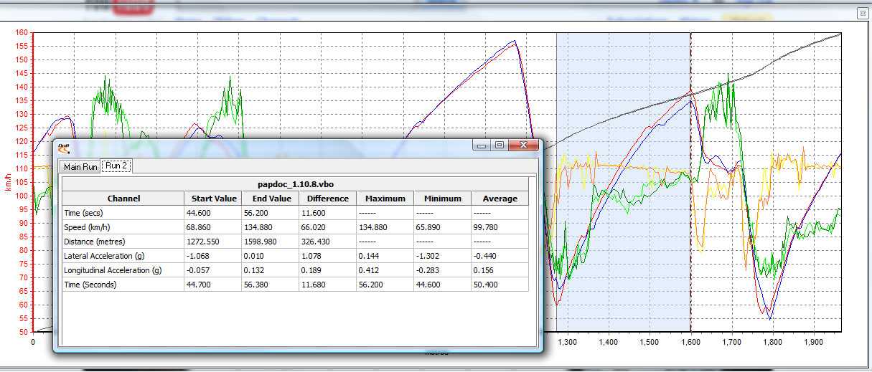
Task: Click the Start Value column header
Action: (x=213, y=199)
